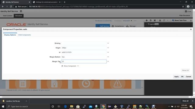This screenshot has height=109, width=195.
Task: Click the Reset Task Flow button
Action: coord(179,20)
